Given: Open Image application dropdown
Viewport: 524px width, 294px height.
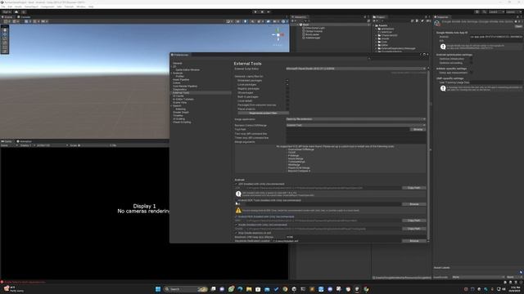Looking at the screenshot, I should (356, 119).
